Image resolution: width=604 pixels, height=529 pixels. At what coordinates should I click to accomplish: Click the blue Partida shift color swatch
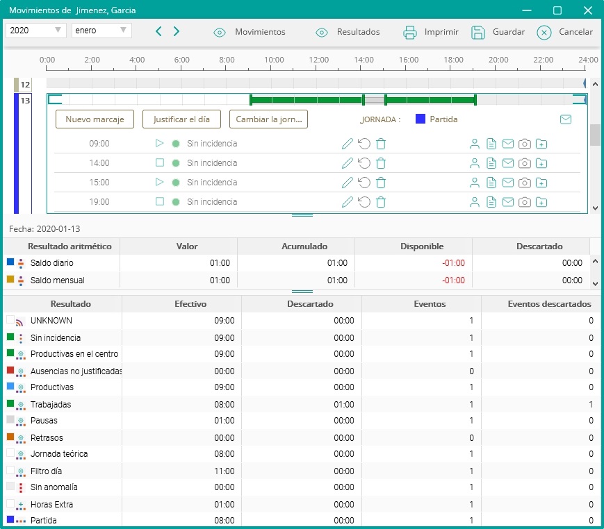[421, 119]
